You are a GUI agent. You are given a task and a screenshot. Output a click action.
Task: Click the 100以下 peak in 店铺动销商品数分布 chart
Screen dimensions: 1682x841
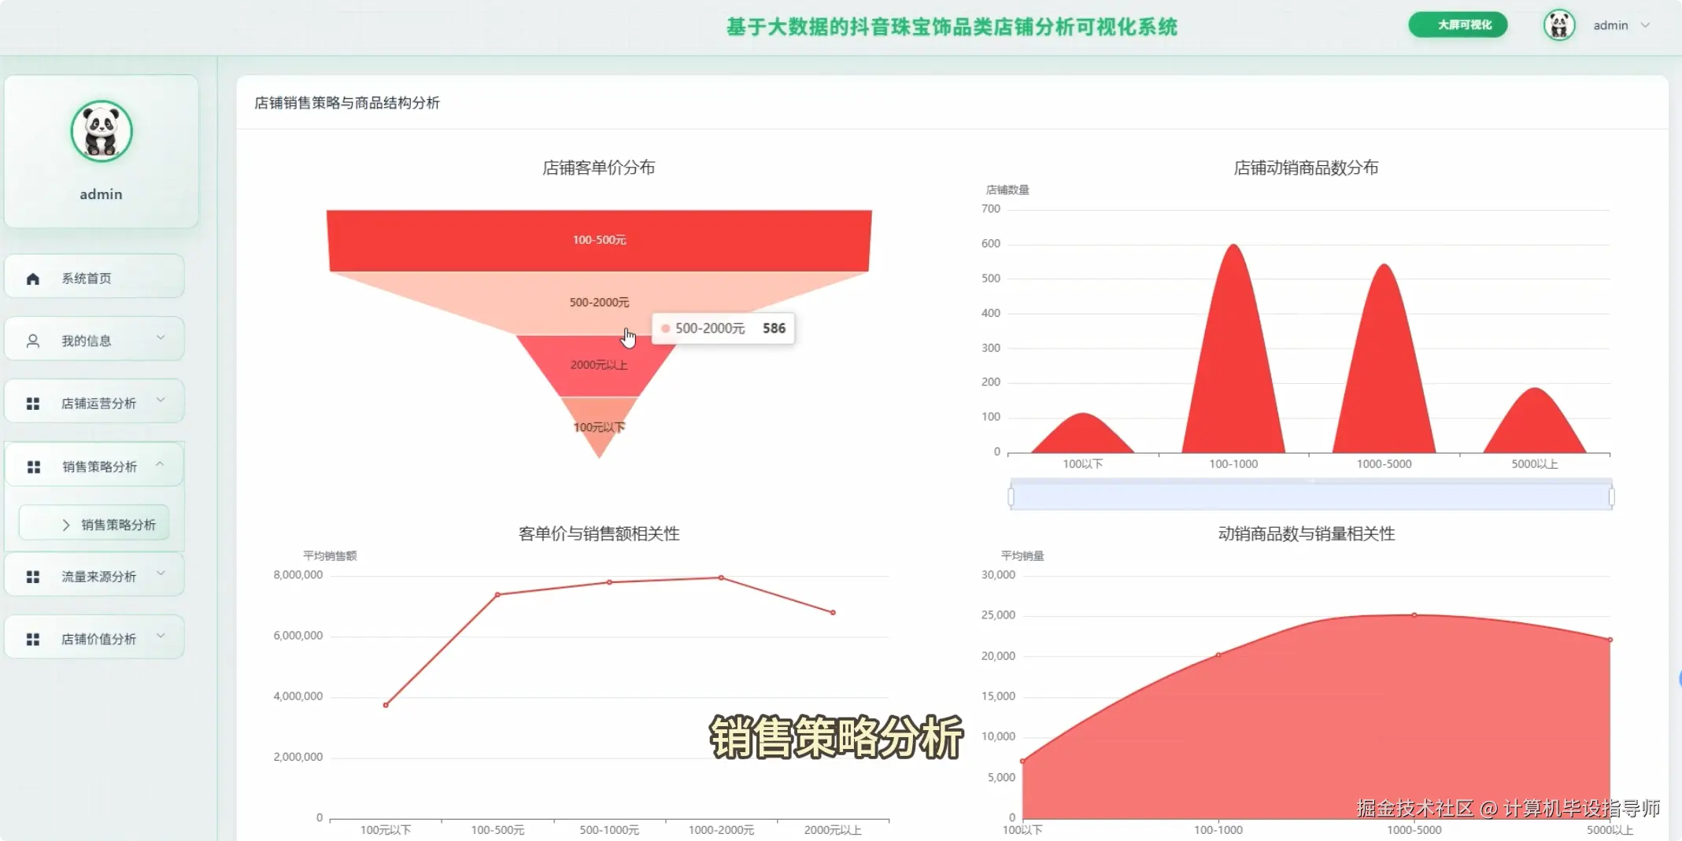pos(1083,433)
